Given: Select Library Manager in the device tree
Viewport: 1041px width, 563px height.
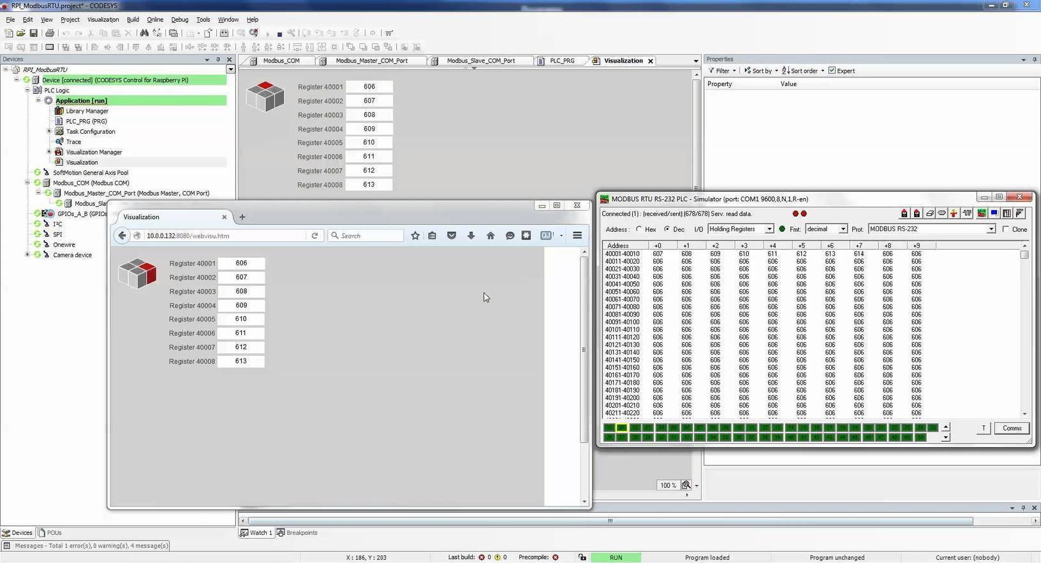Looking at the screenshot, I should pos(87,111).
